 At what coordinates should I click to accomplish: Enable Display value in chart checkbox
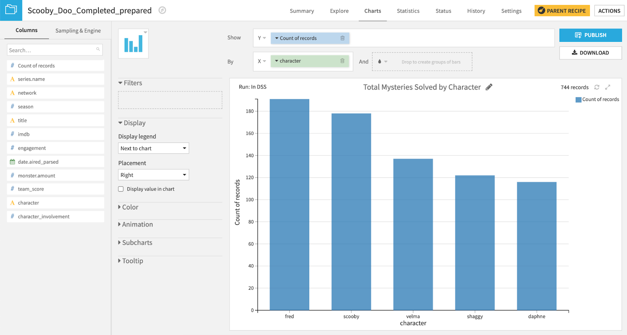[121, 189]
